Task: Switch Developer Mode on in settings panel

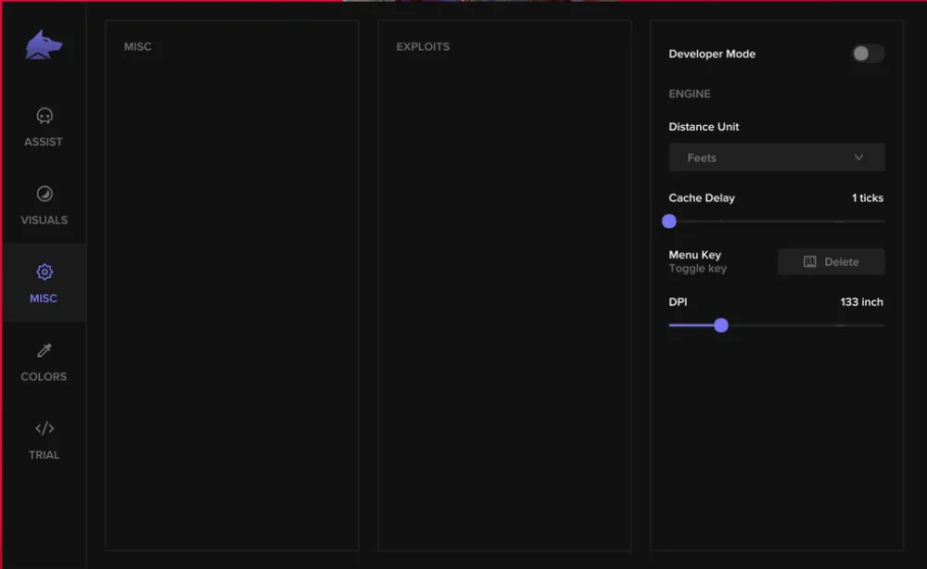Action: coord(867,54)
